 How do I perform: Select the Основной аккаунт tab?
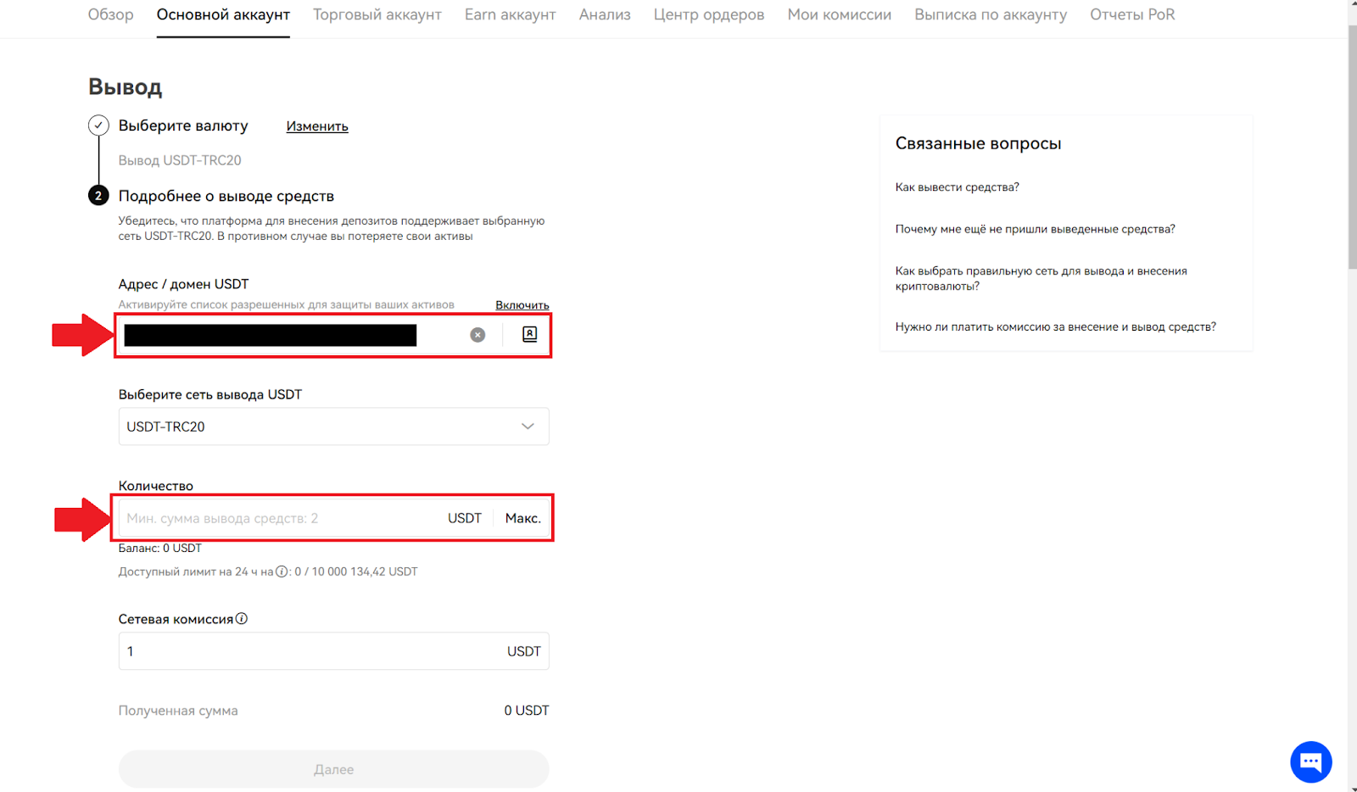(223, 14)
